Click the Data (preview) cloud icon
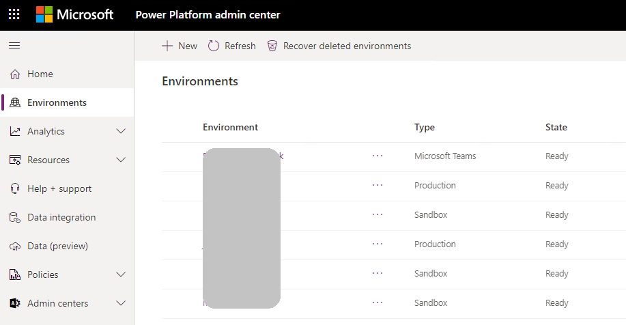The width and height of the screenshot is (626, 325). [x=15, y=246]
